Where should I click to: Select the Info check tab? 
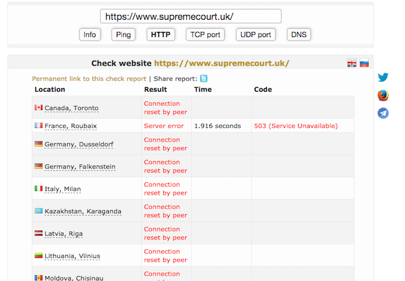click(x=90, y=35)
